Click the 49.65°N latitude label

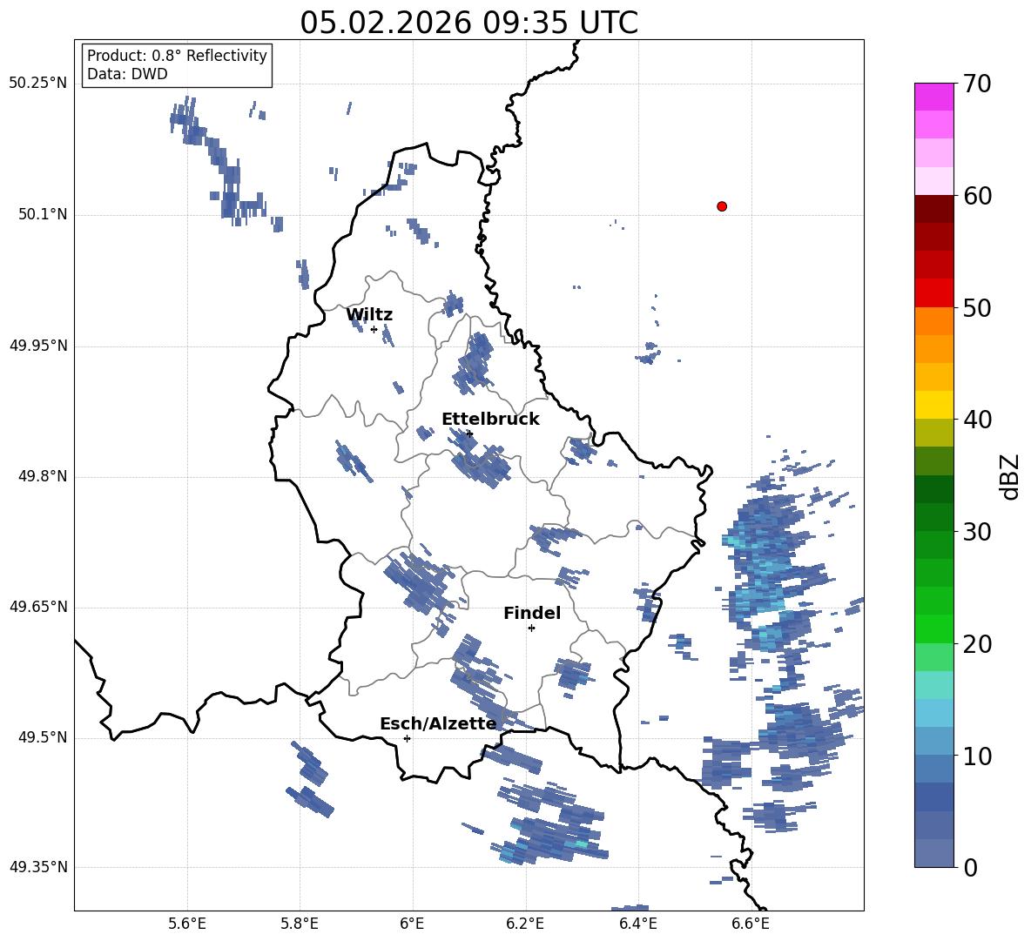(38, 607)
